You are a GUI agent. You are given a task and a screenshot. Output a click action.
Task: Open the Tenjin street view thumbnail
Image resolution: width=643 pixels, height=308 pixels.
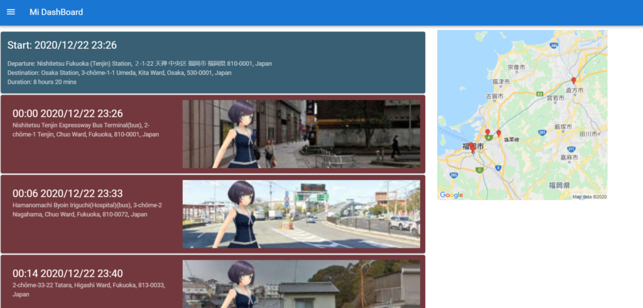tap(301, 134)
